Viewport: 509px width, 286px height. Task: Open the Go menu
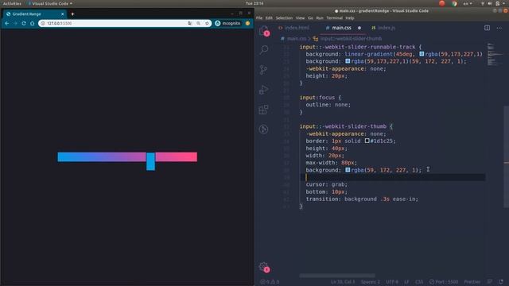point(310,17)
